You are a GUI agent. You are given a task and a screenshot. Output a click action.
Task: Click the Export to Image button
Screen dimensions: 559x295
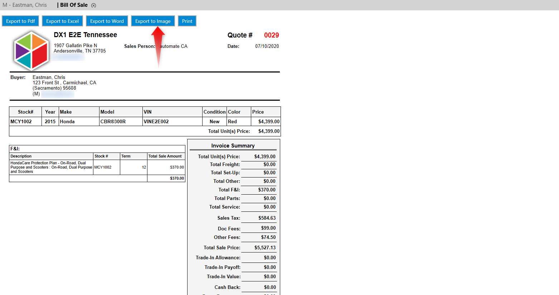click(153, 21)
